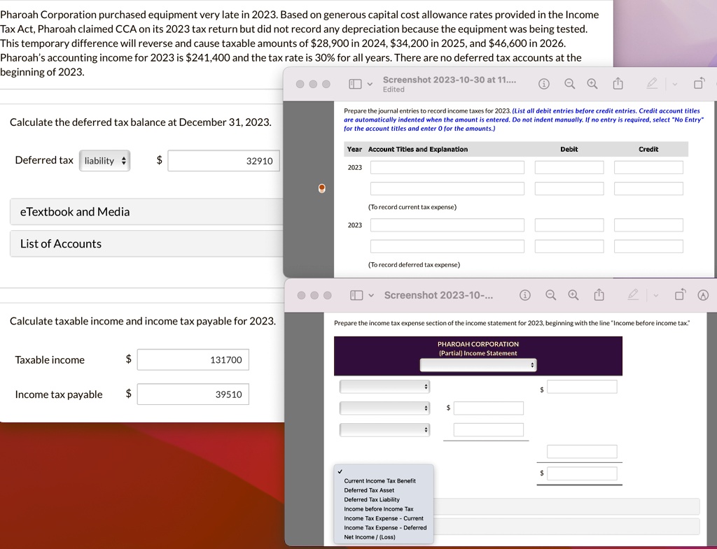Screen dimensions: 717x549
Task: Open first line item dropdown in income statement
Action: coord(384,387)
